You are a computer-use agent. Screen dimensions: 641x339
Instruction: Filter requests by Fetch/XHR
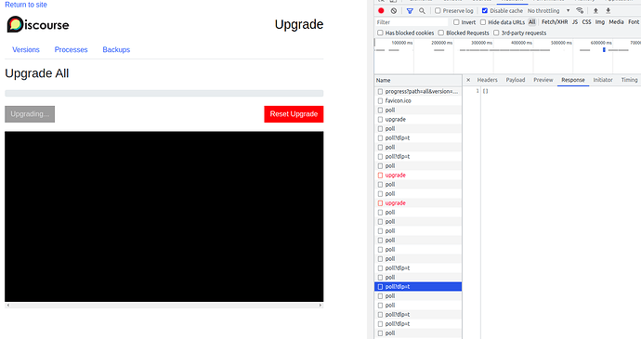click(555, 22)
